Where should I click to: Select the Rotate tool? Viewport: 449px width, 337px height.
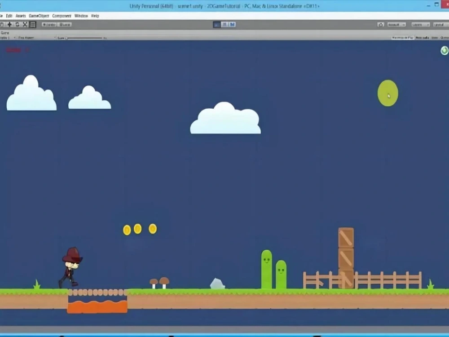(x=18, y=24)
